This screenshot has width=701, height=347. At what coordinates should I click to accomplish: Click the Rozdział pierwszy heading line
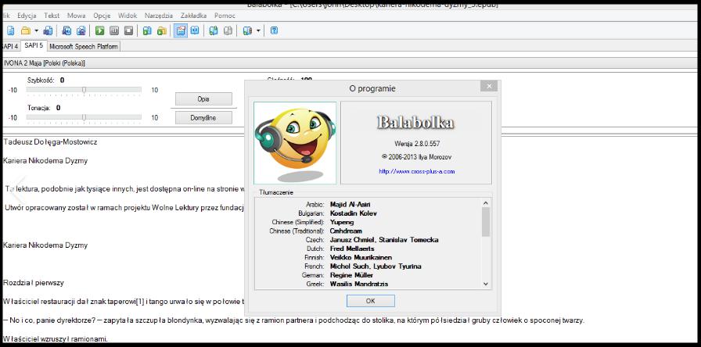click(x=34, y=283)
